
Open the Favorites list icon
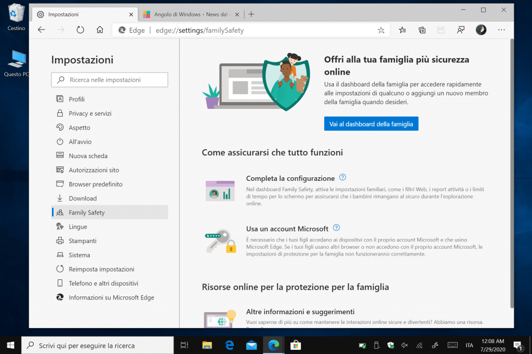coord(403,30)
